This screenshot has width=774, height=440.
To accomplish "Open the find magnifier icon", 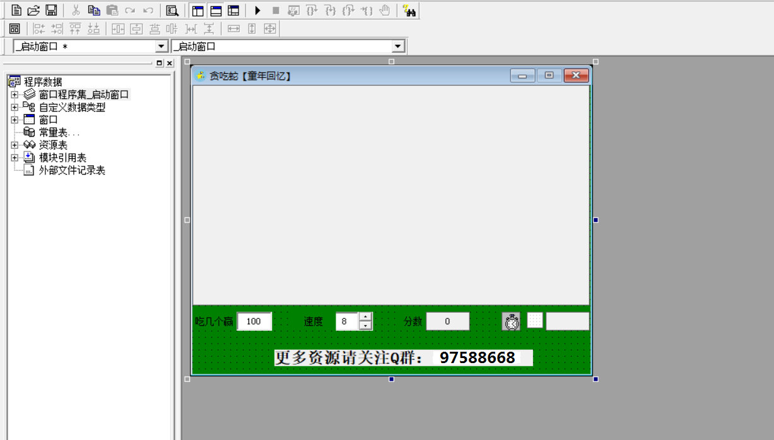I will click(x=172, y=10).
